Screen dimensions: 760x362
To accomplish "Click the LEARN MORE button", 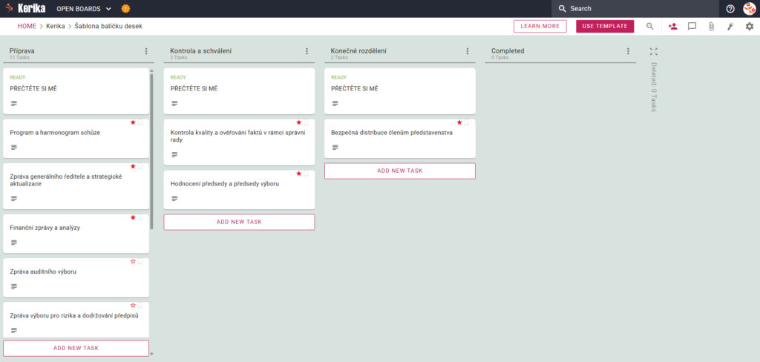I will click(540, 26).
